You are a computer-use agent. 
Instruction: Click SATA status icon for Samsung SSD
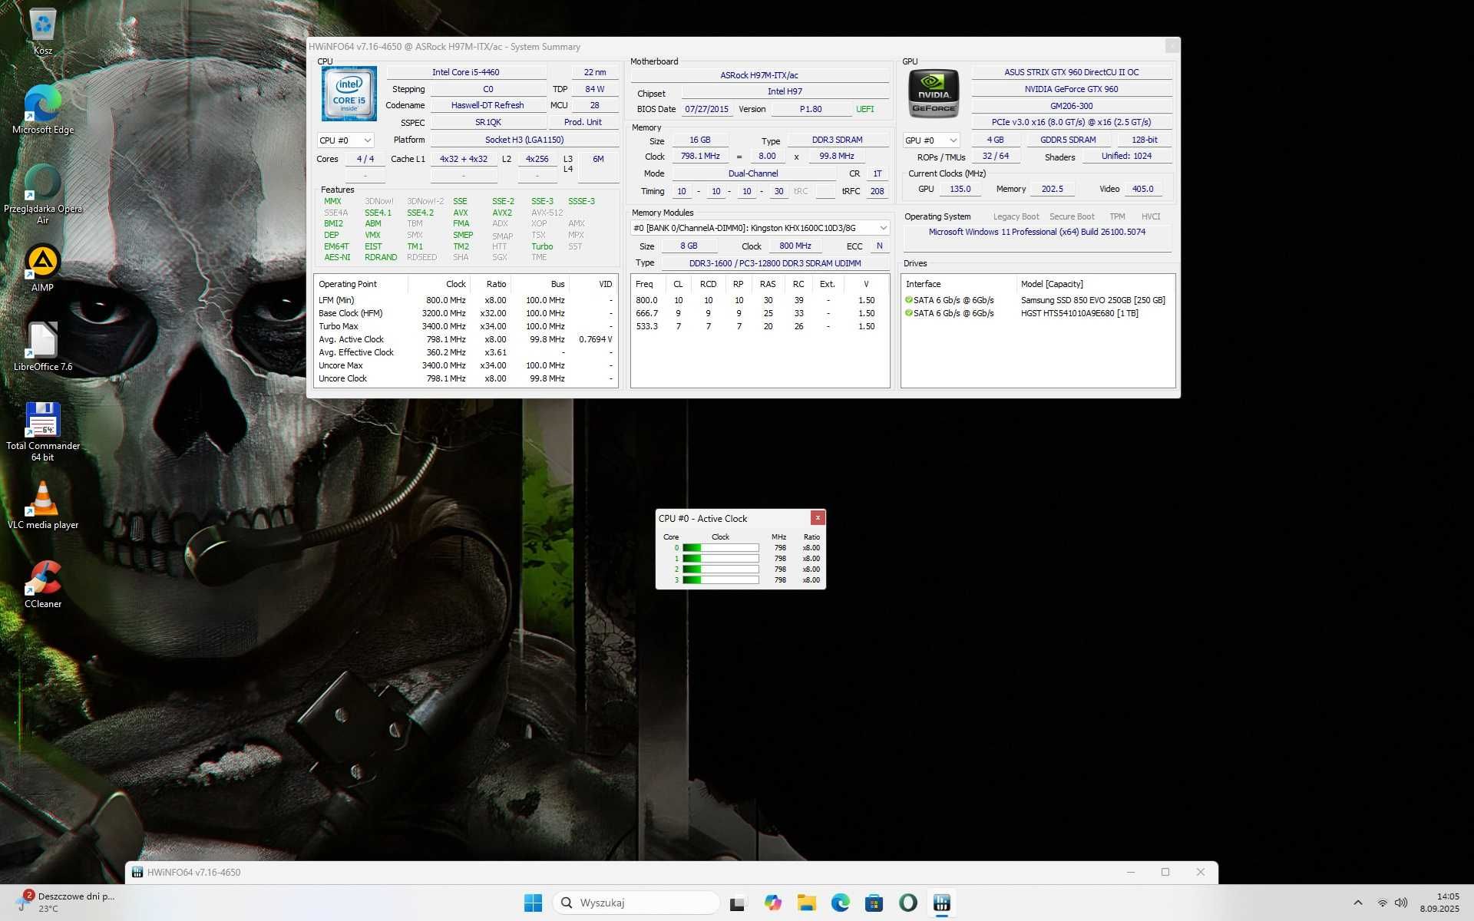point(909,300)
